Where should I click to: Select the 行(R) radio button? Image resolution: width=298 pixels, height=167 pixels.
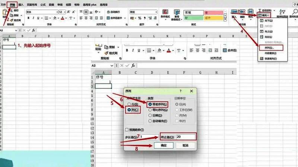[x=130, y=104]
